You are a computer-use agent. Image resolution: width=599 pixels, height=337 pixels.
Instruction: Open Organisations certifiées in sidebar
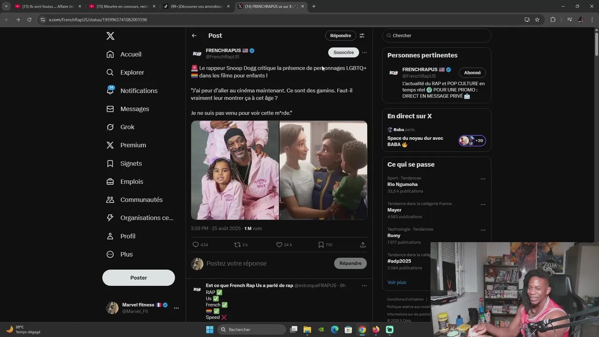(x=139, y=218)
